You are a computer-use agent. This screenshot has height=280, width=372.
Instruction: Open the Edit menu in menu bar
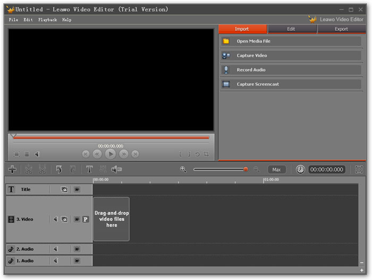28,20
